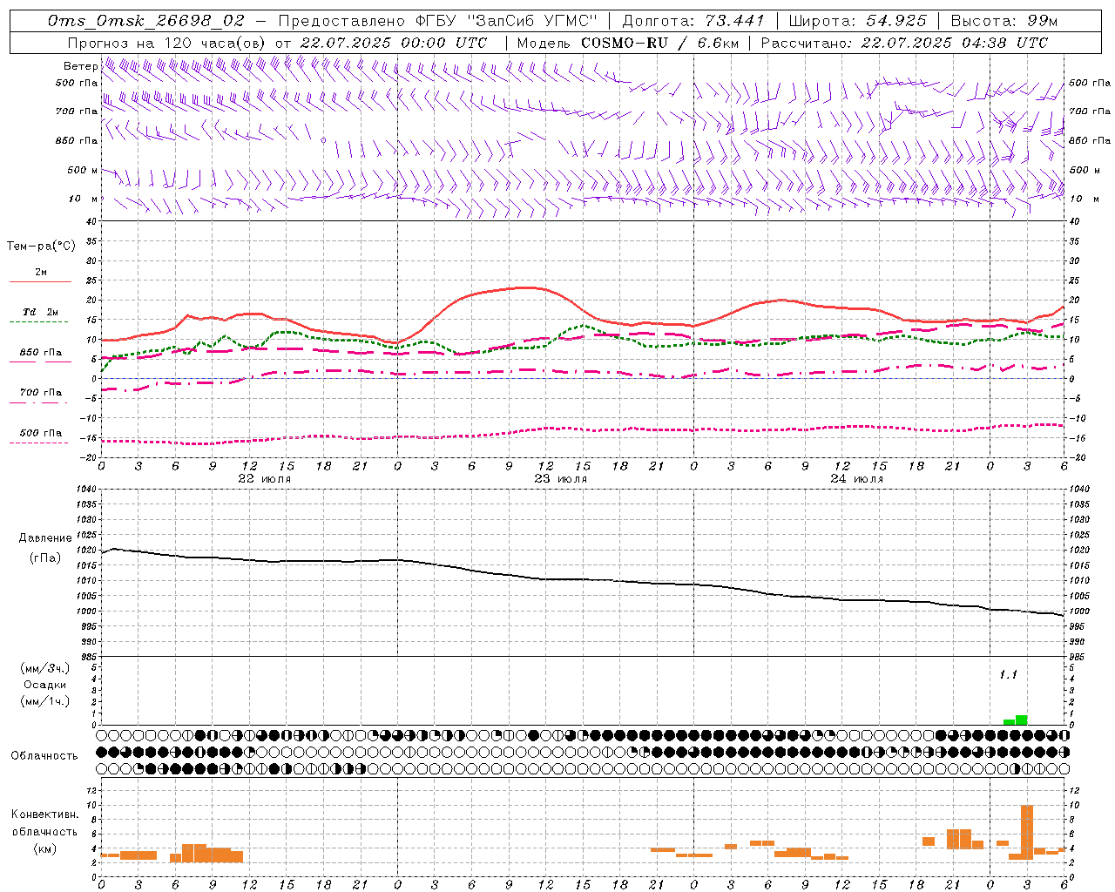The height and width of the screenshot is (892, 1115).
Task: Click the 500 гПа temperature legend entry
Action: 41,433
